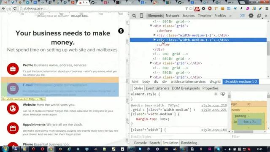Toggle the device mode phone icon
Screen dimensions: 270x152
pos(141,16)
